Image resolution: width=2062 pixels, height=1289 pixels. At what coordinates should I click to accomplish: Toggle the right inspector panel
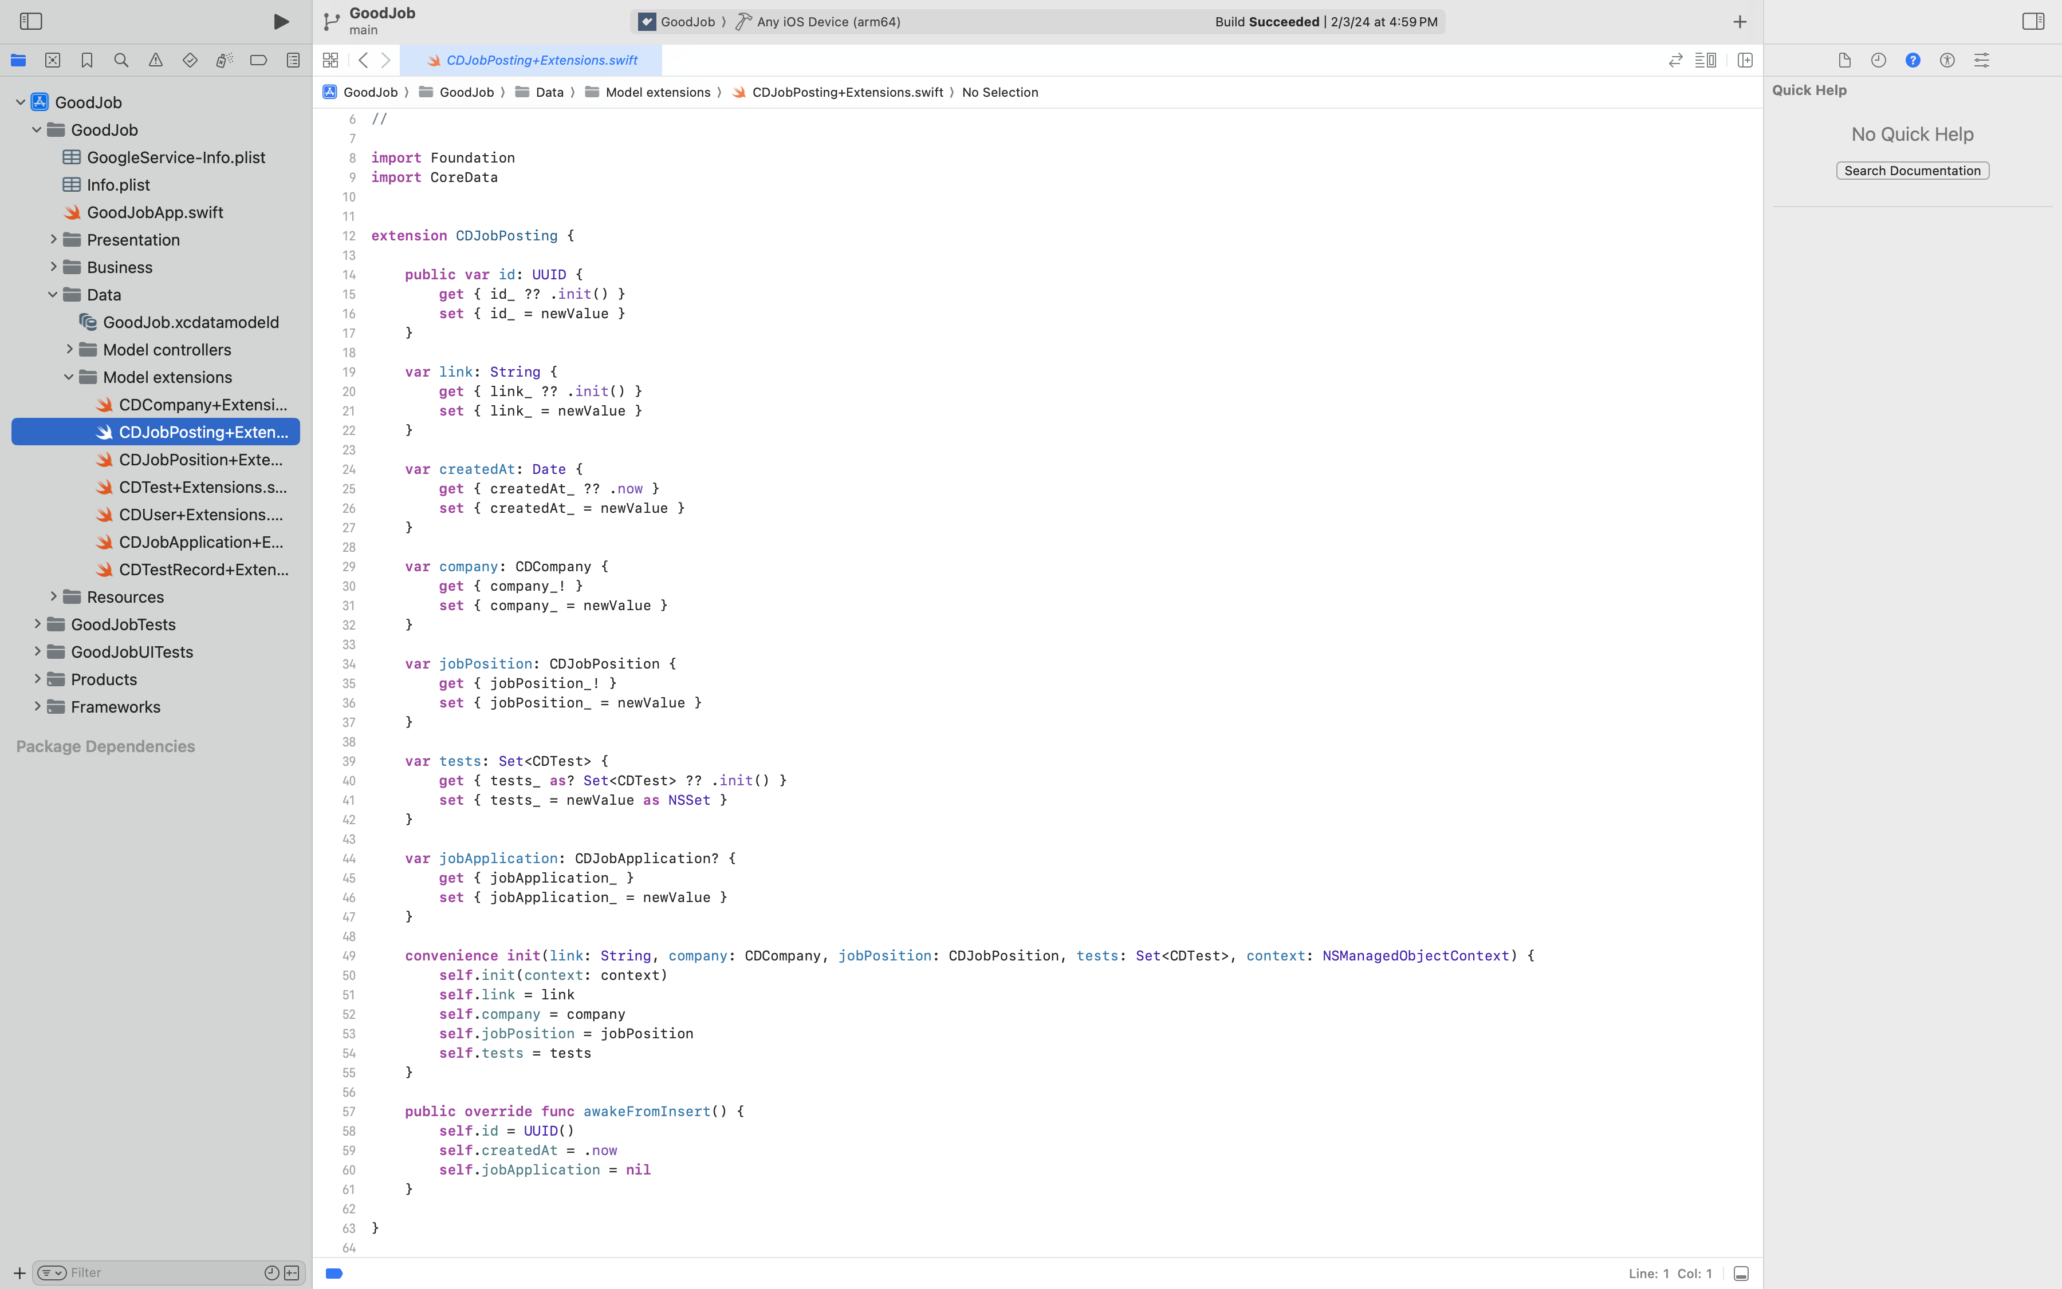(2033, 21)
